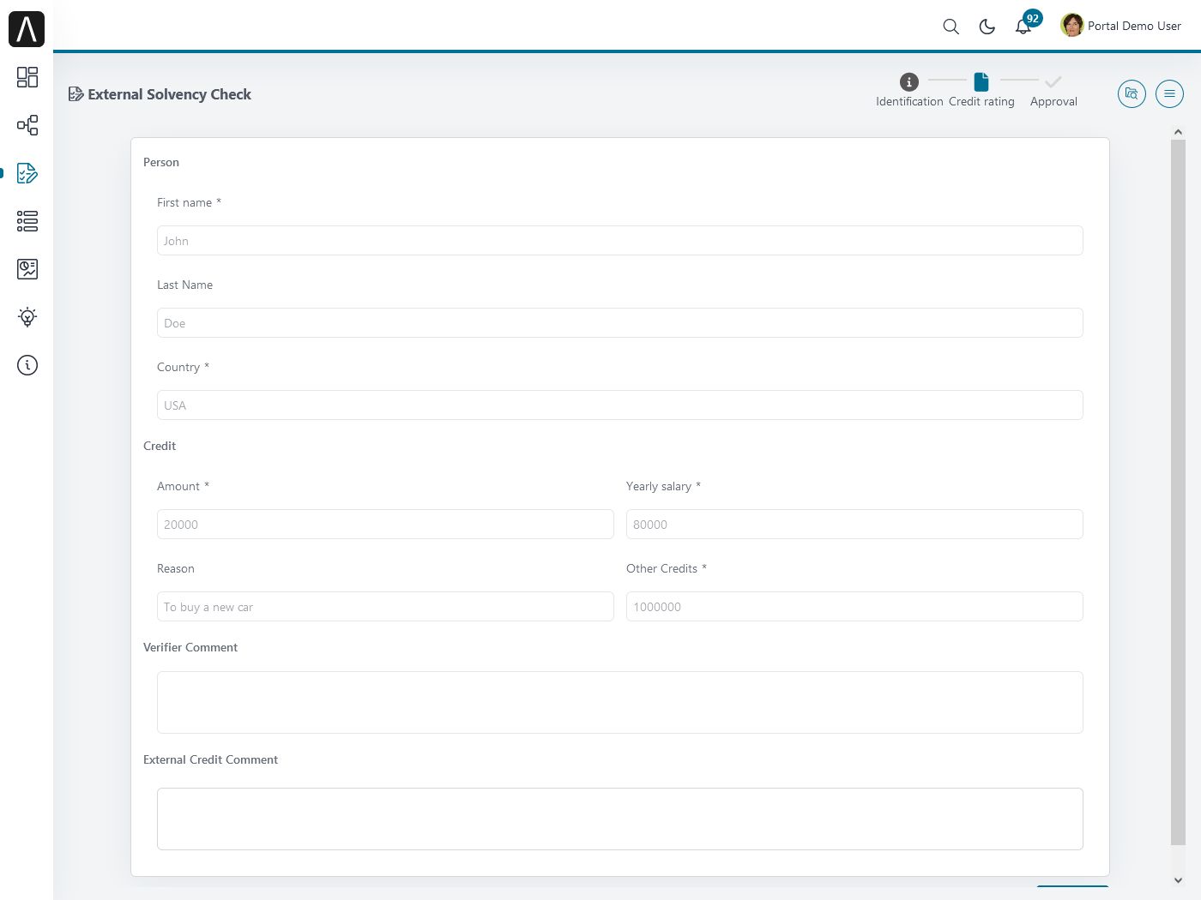The height and width of the screenshot is (900, 1201).
Task: Click the Verifier Comment label
Action: click(x=190, y=647)
